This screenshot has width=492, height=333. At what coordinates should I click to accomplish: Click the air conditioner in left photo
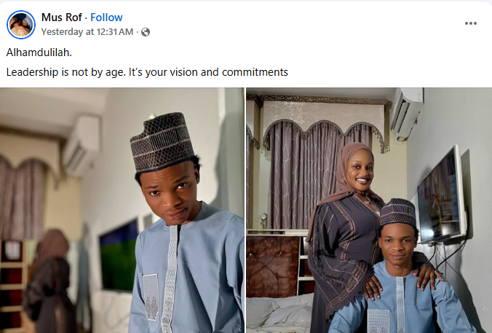tap(82, 144)
